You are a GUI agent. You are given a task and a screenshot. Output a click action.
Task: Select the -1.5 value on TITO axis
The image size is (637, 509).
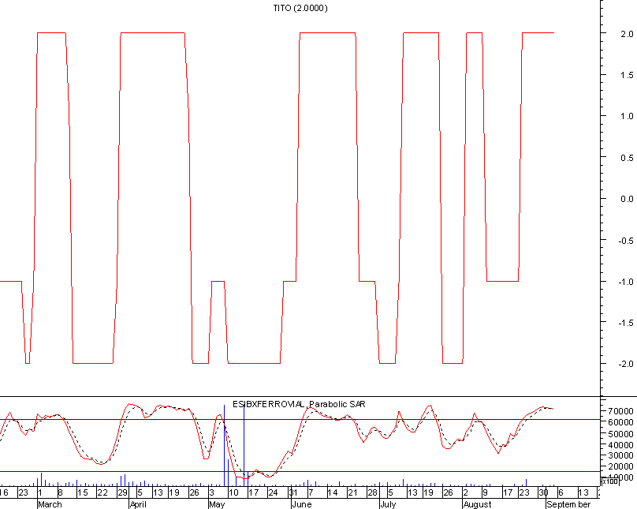point(625,323)
